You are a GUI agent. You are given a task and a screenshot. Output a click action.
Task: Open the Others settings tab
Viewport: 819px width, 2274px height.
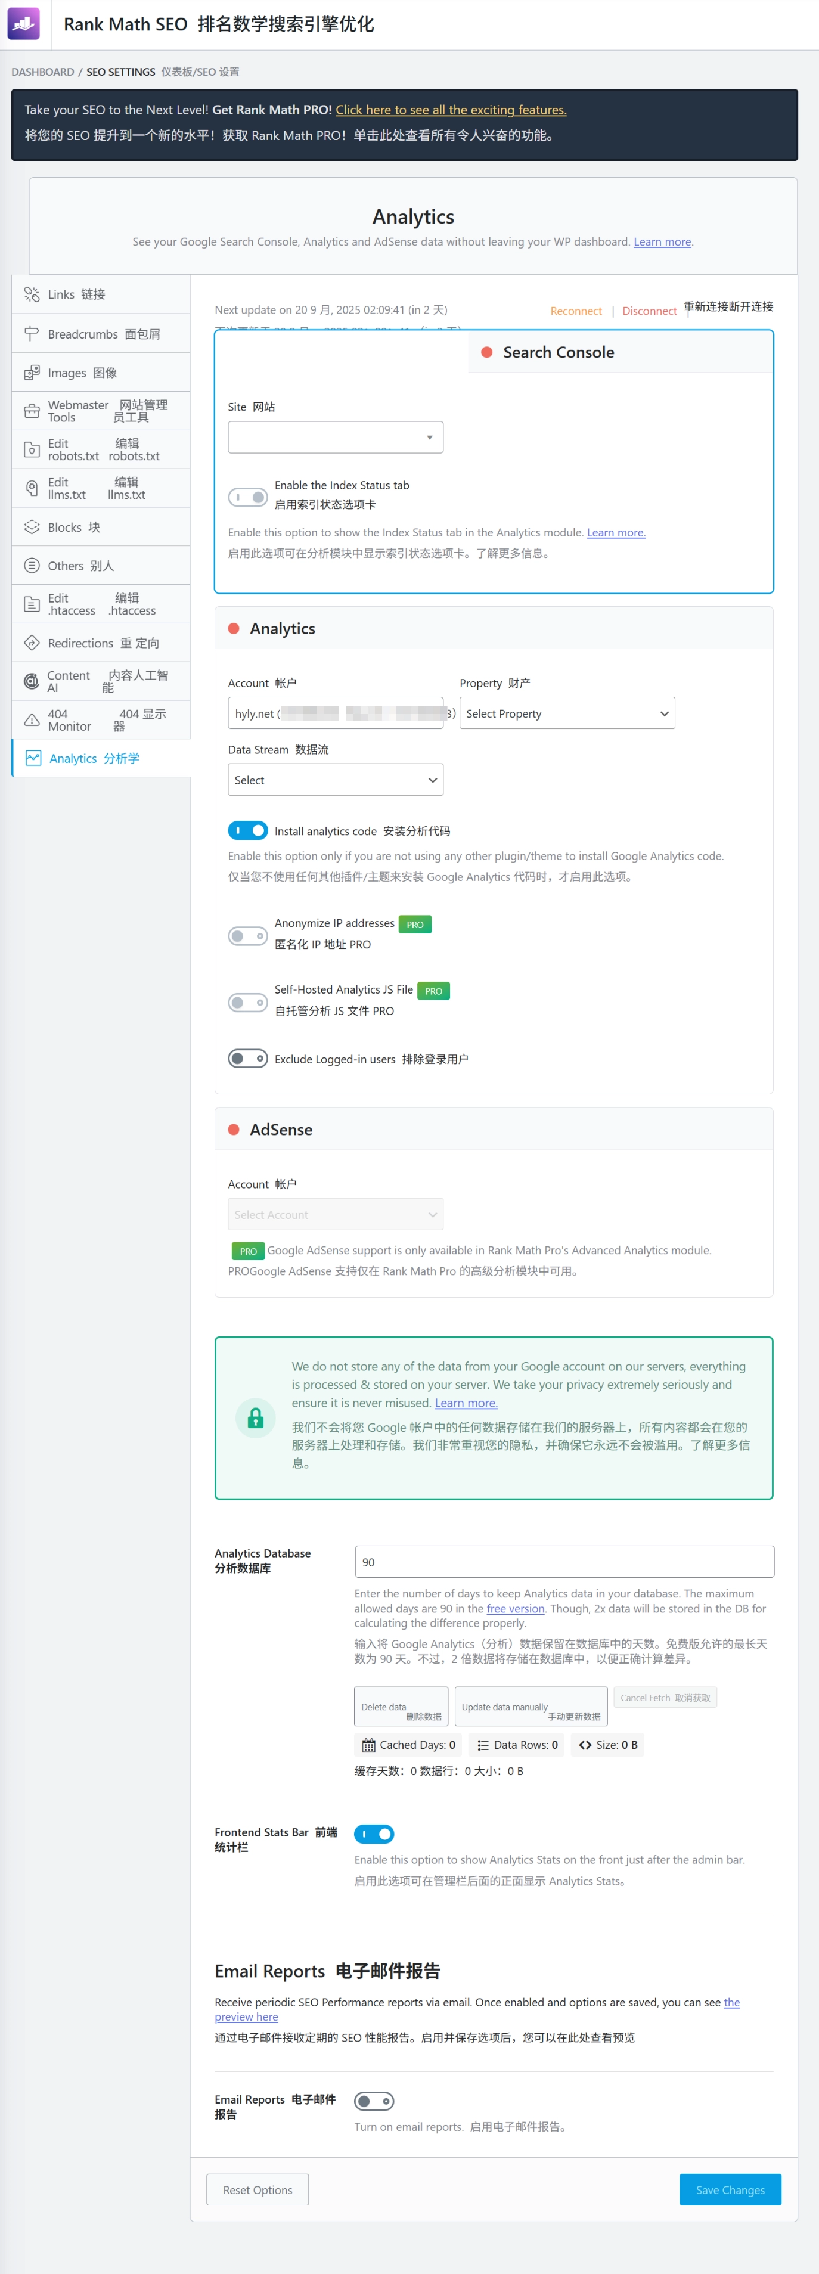coord(101,565)
